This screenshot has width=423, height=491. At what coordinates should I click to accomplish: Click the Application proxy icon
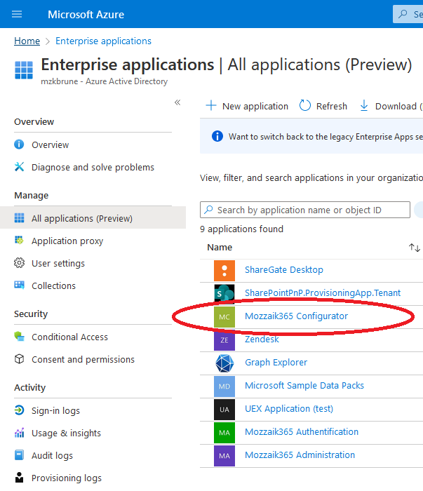[19, 241]
